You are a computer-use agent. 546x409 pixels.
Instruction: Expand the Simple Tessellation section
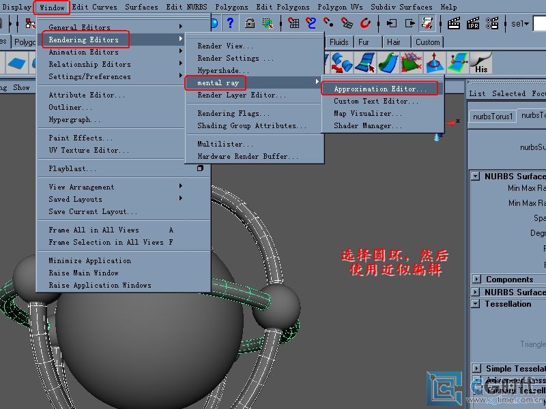tap(476, 368)
